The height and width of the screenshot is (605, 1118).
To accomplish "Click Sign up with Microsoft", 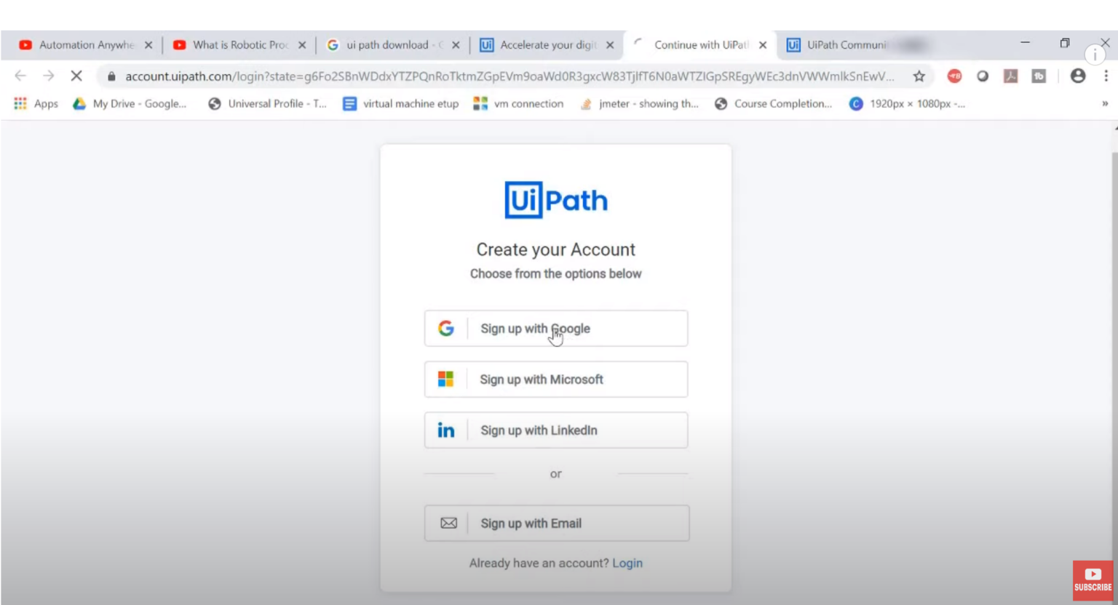I will coord(555,379).
